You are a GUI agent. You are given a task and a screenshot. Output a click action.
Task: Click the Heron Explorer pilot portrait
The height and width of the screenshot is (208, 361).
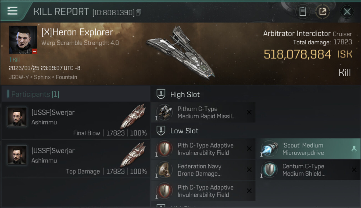point(23,40)
